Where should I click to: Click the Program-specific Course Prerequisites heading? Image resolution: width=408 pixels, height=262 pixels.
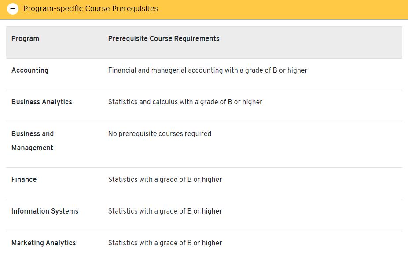click(91, 9)
